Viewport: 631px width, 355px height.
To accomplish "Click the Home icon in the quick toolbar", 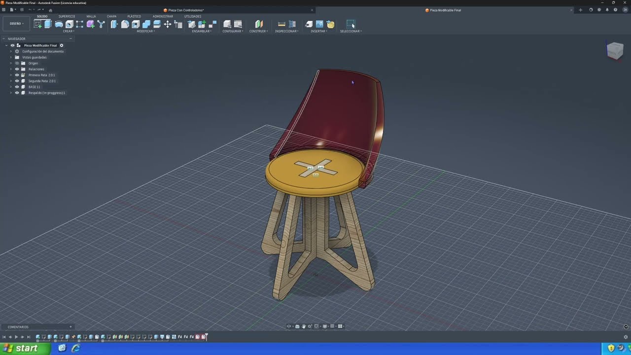I will point(50,10).
